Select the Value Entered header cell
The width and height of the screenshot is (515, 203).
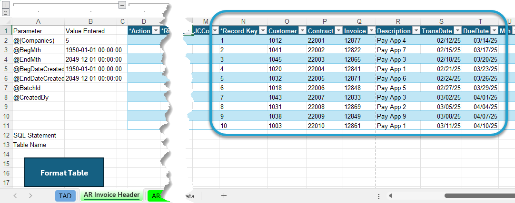click(90, 31)
